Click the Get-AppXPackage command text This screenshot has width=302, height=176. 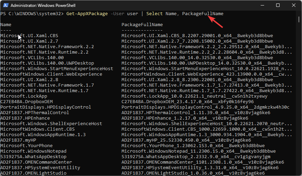(x=87, y=14)
